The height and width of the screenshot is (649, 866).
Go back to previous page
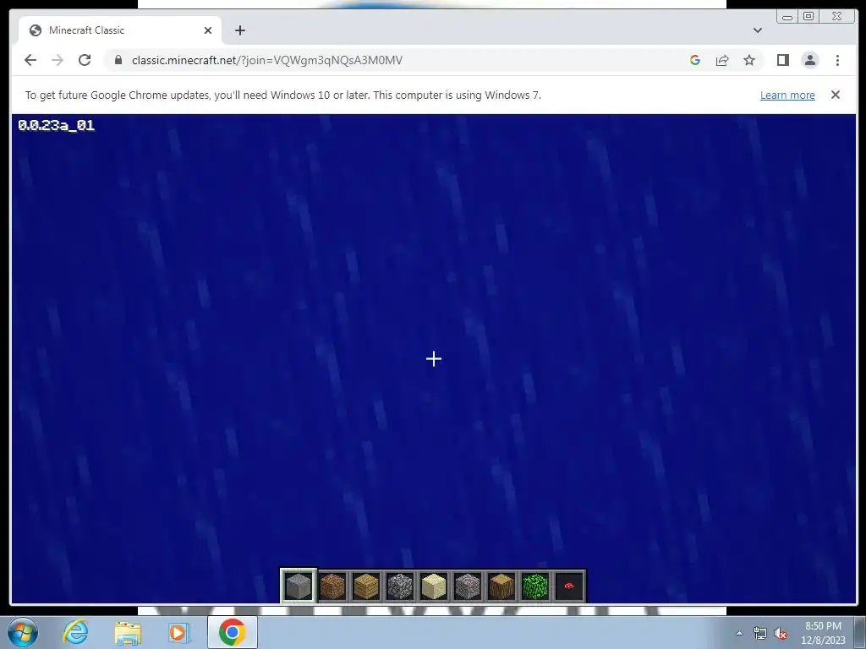[x=30, y=60]
